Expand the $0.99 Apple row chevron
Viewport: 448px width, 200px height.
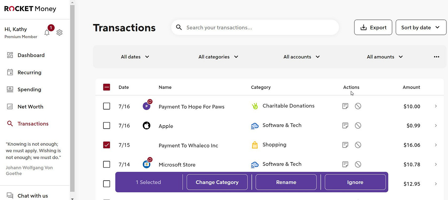436,126
